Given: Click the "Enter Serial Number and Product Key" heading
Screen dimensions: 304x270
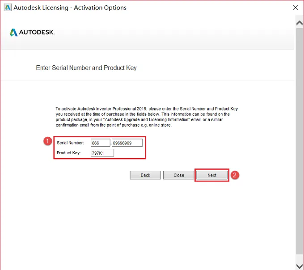Looking at the screenshot, I should [86, 68].
